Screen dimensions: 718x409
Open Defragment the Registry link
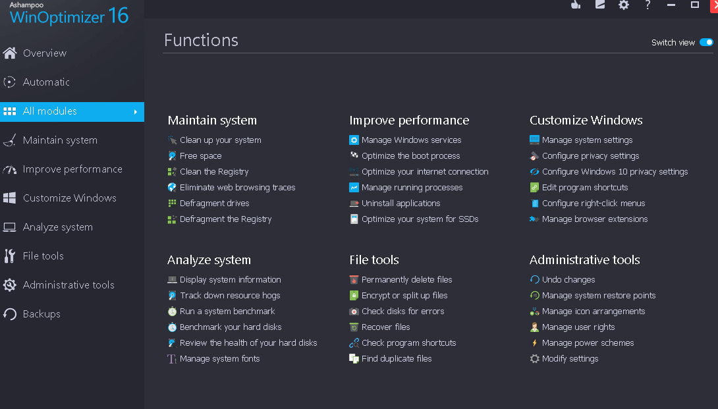coord(225,219)
